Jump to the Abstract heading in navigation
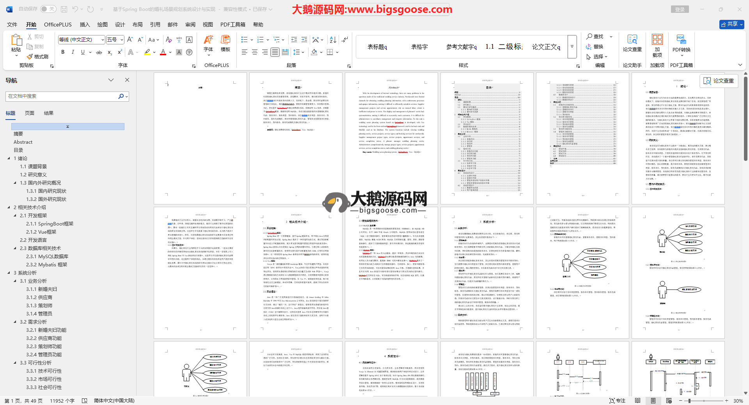 point(23,142)
